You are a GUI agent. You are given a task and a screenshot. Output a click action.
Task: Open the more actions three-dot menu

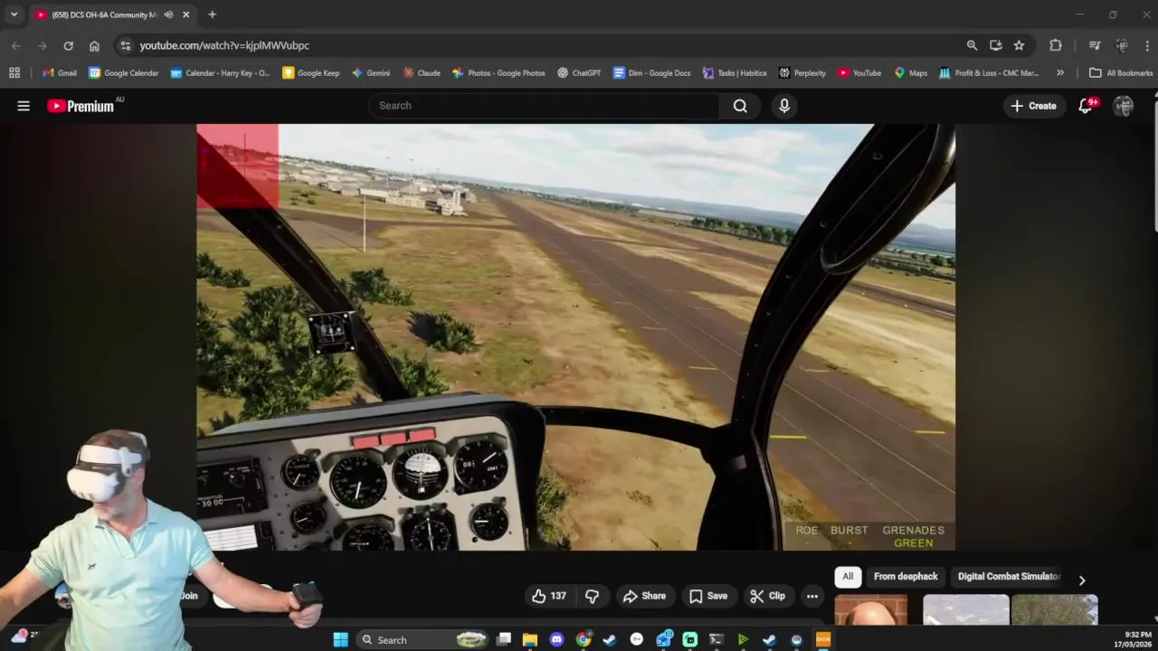click(812, 596)
